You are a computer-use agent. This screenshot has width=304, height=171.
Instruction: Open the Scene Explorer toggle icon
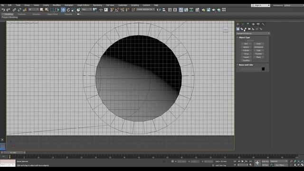170,9
